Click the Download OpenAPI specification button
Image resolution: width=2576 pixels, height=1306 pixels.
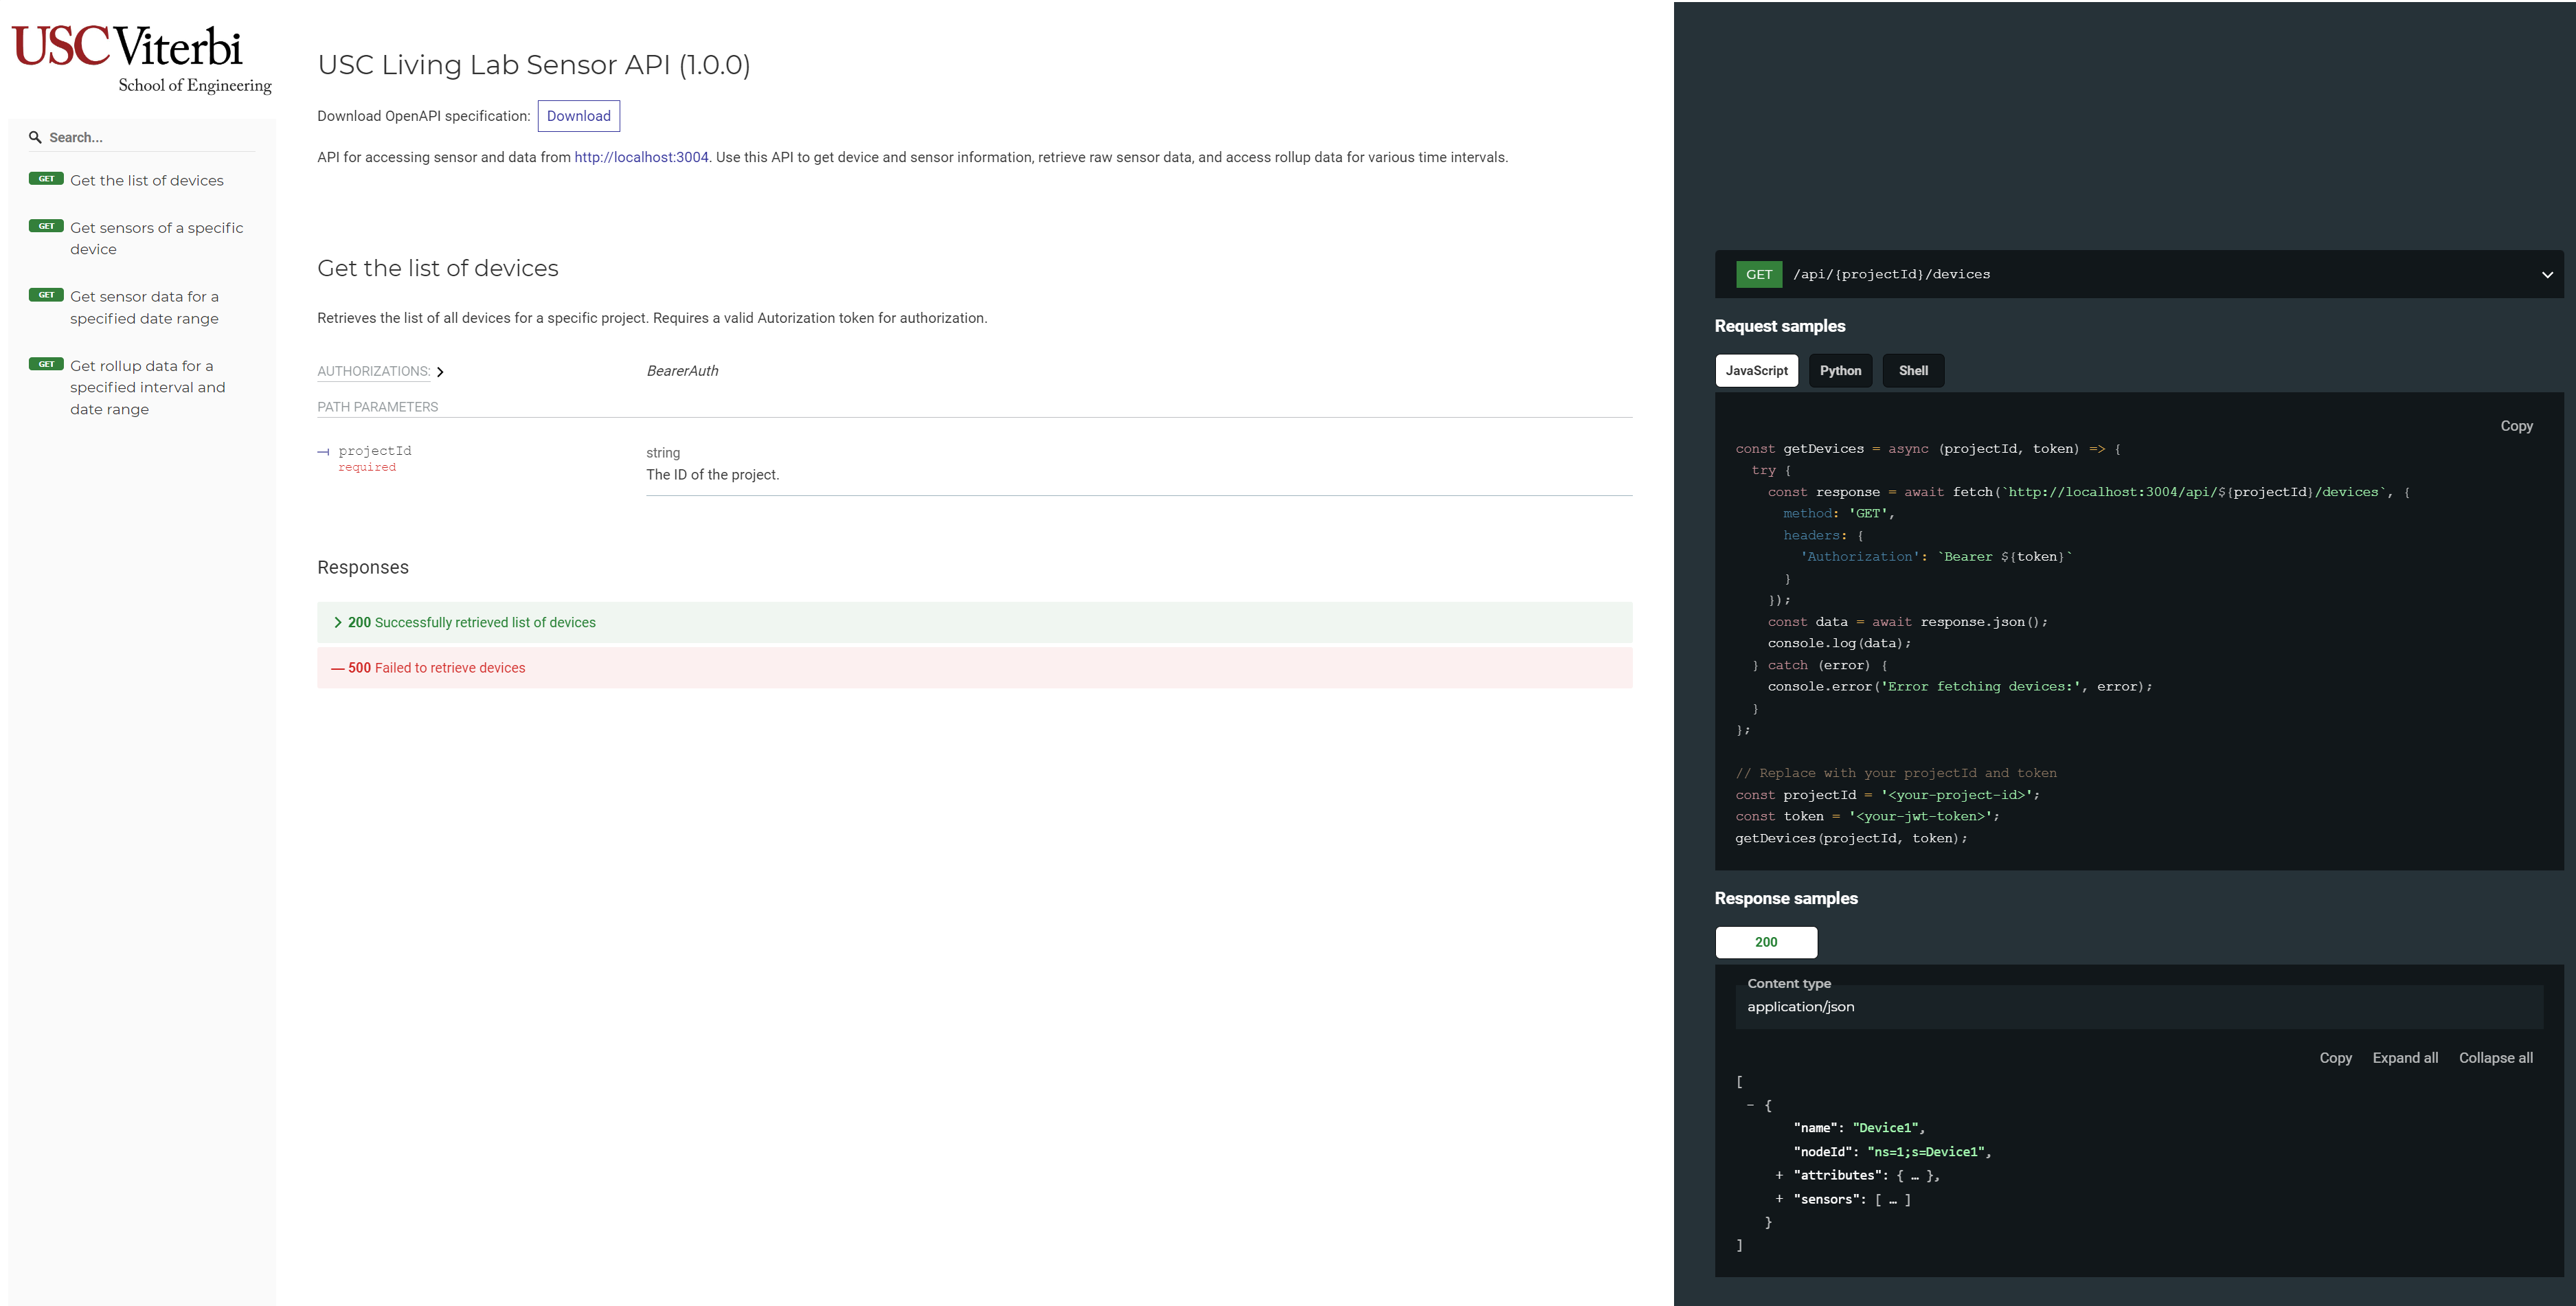pos(578,115)
